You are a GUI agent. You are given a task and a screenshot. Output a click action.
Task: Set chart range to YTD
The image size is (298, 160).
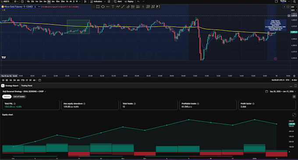pos(23,80)
